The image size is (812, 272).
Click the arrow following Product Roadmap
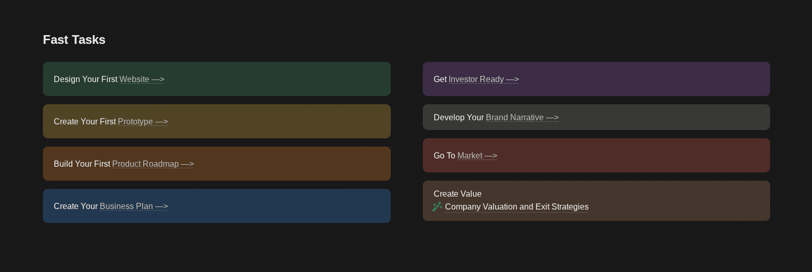(187, 164)
